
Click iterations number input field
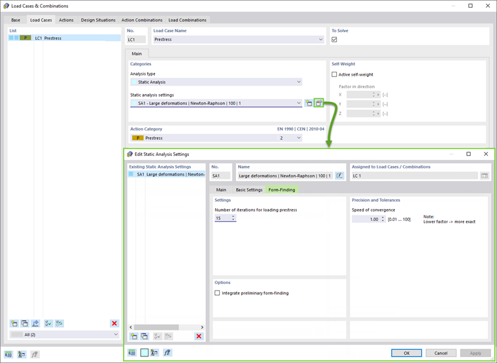(223, 218)
